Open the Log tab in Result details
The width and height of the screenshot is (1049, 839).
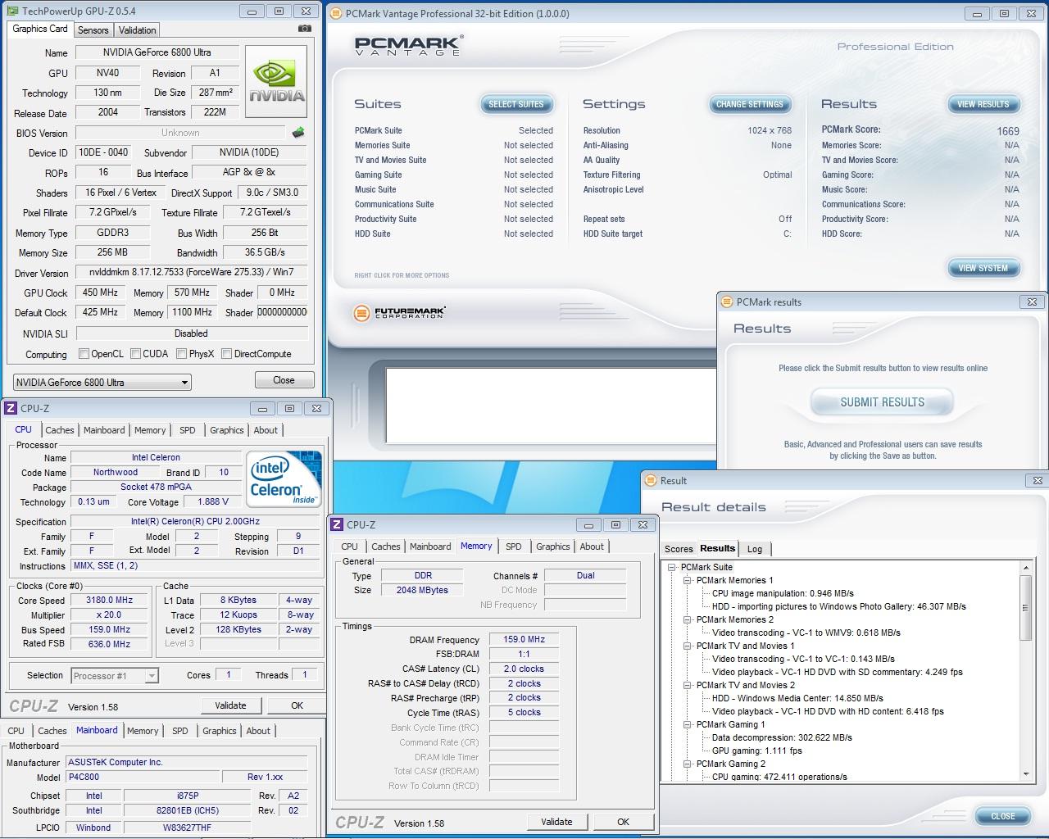755,549
